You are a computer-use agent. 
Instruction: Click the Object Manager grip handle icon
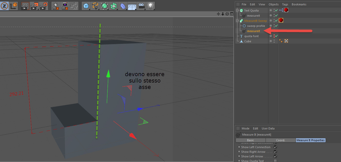(x=238, y=4)
